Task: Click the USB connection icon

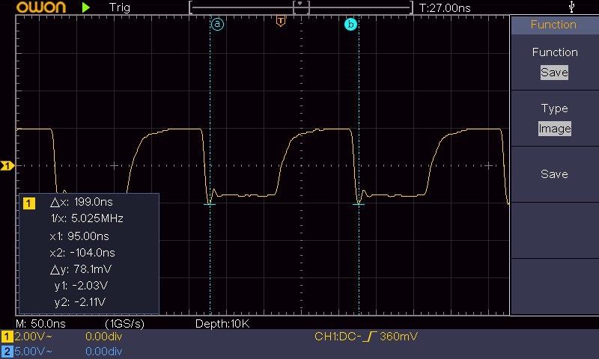Action: pos(571,7)
